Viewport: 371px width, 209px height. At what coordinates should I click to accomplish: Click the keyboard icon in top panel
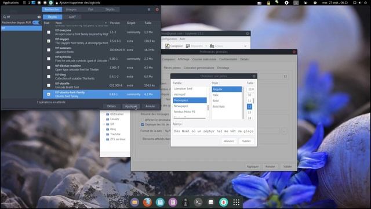260,3
